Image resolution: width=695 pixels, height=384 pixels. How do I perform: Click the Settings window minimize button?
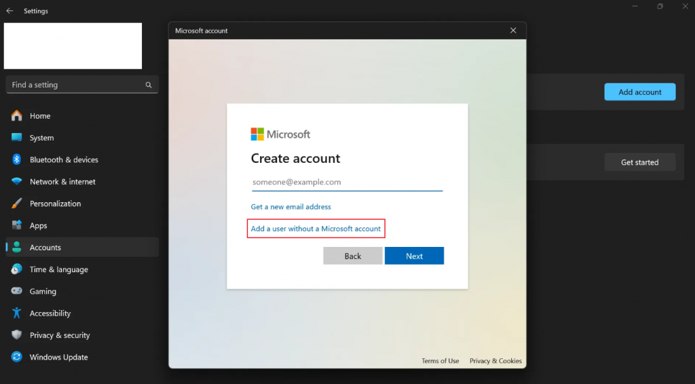pyautogui.click(x=635, y=6)
